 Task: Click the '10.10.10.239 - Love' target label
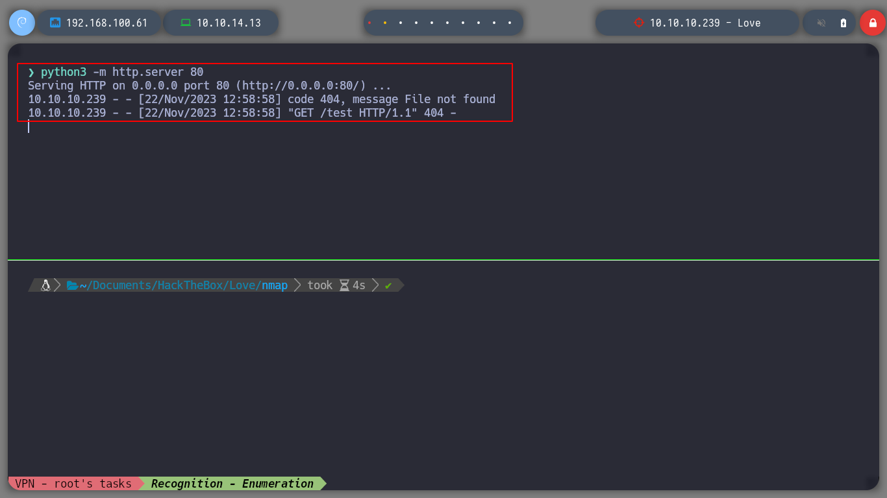(705, 23)
